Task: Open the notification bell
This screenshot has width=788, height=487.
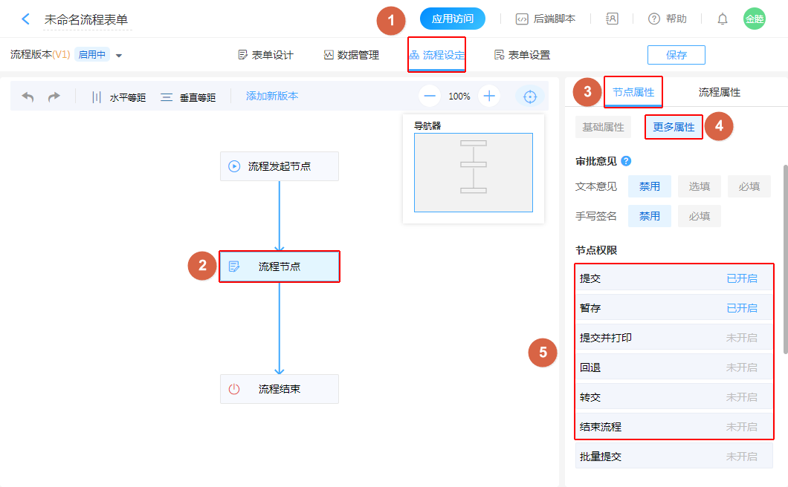Action: (x=722, y=19)
